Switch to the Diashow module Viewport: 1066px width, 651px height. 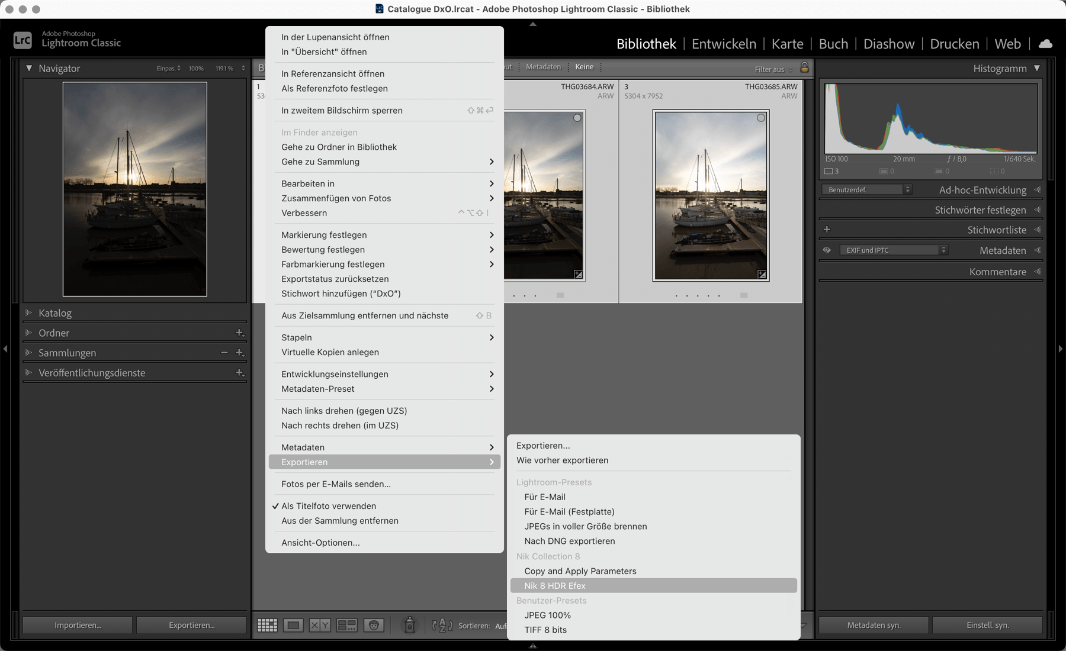click(888, 44)
